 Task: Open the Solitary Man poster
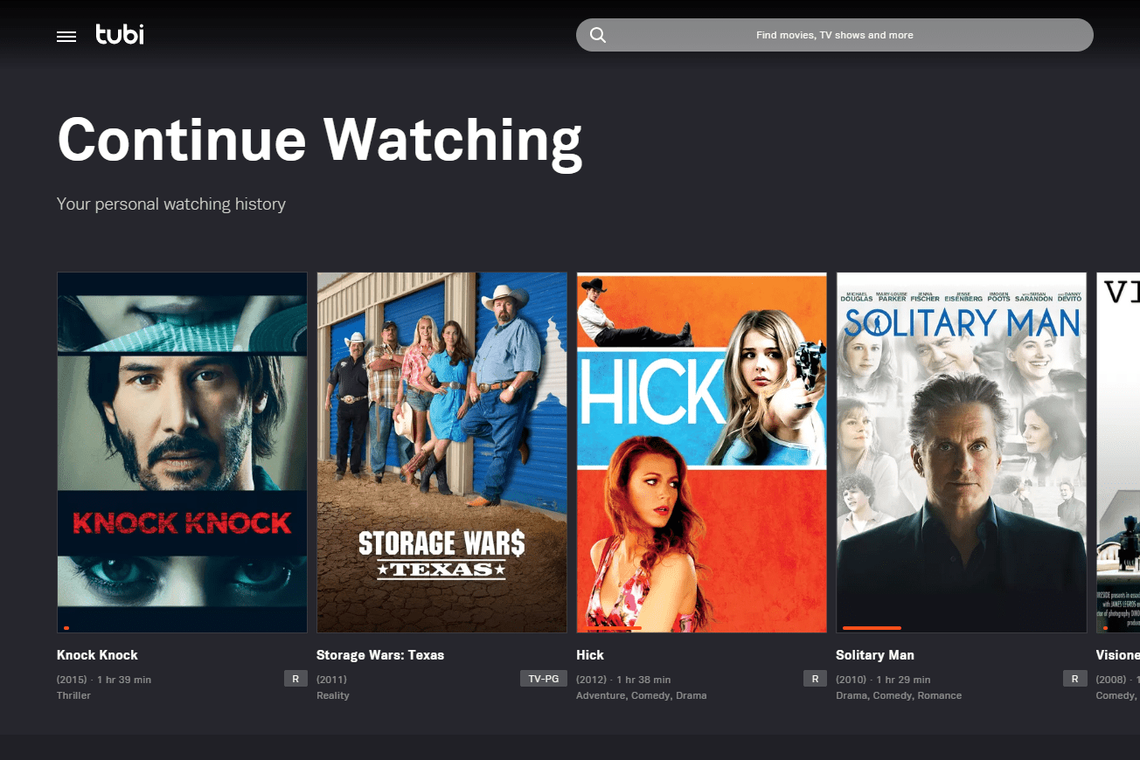click(961, 453)
